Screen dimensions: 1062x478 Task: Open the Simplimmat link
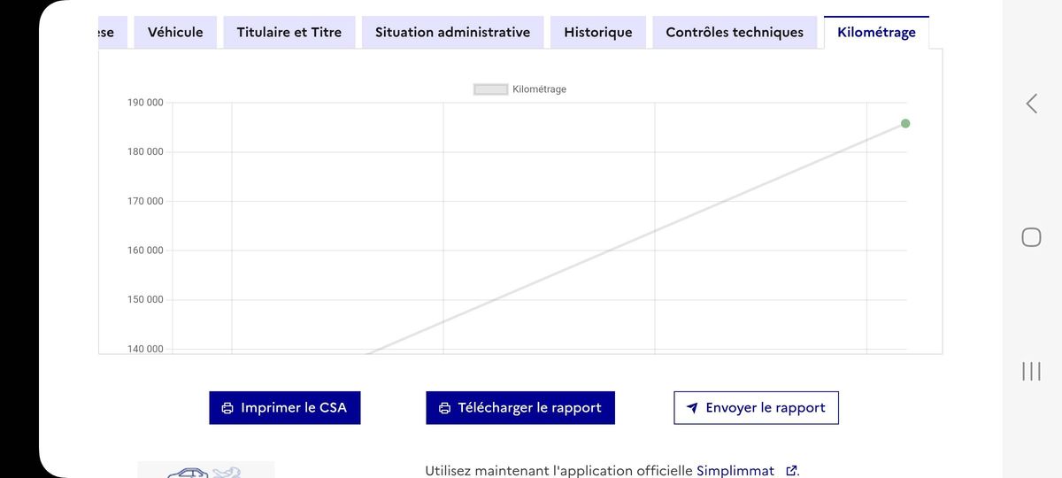[735, 471]
